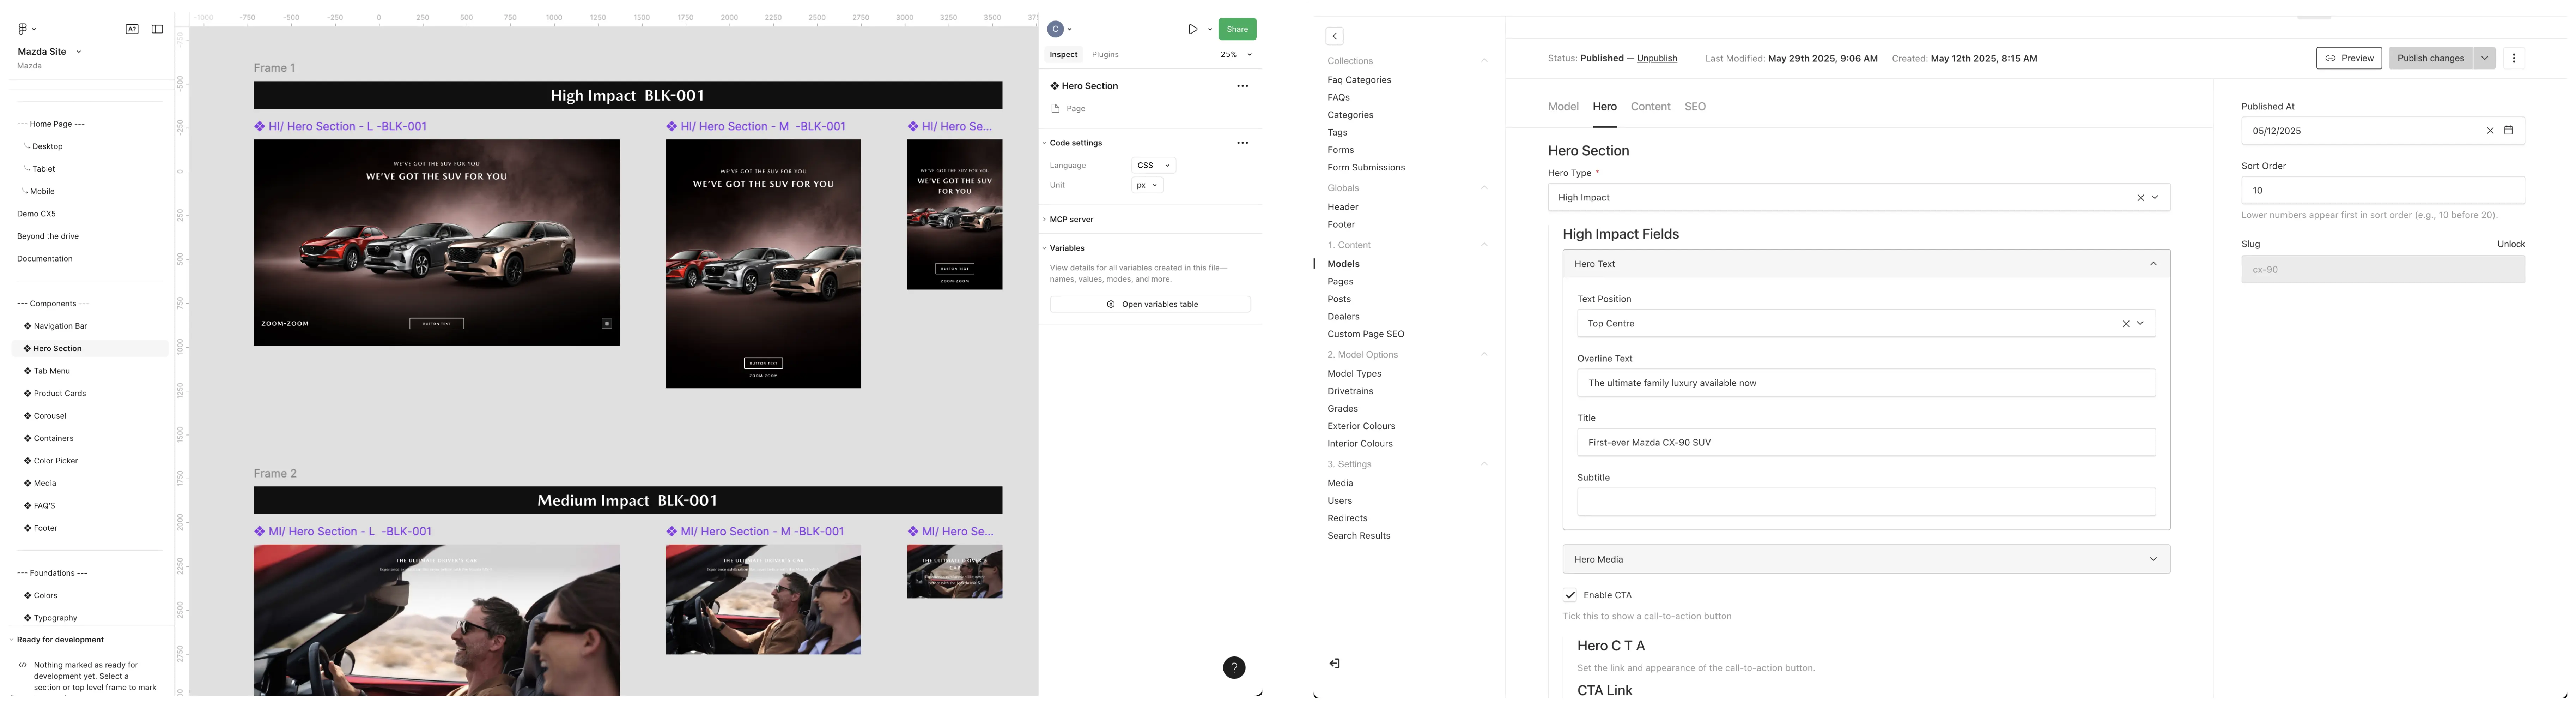Click the user avatar C in Figma

[x=1055, y=29]
